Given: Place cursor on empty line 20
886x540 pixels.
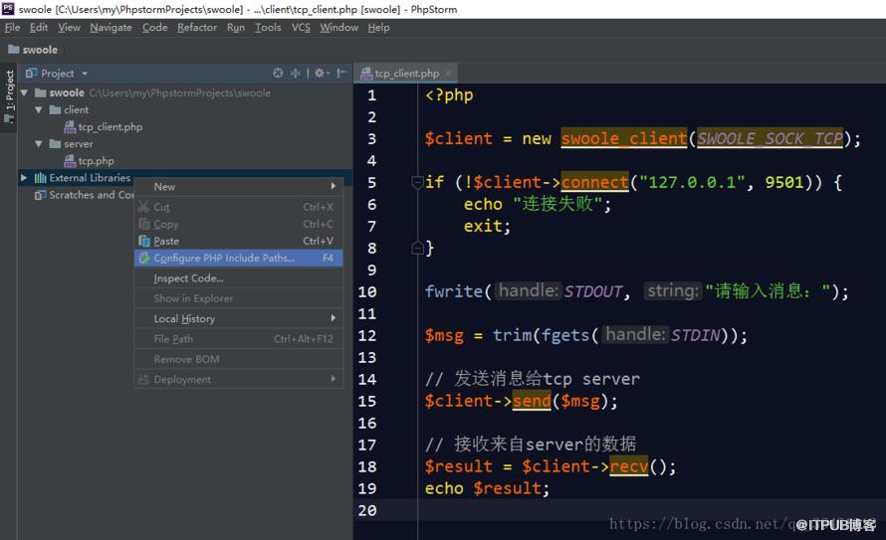Looking at the screenshot, I should tap(650, 510).
